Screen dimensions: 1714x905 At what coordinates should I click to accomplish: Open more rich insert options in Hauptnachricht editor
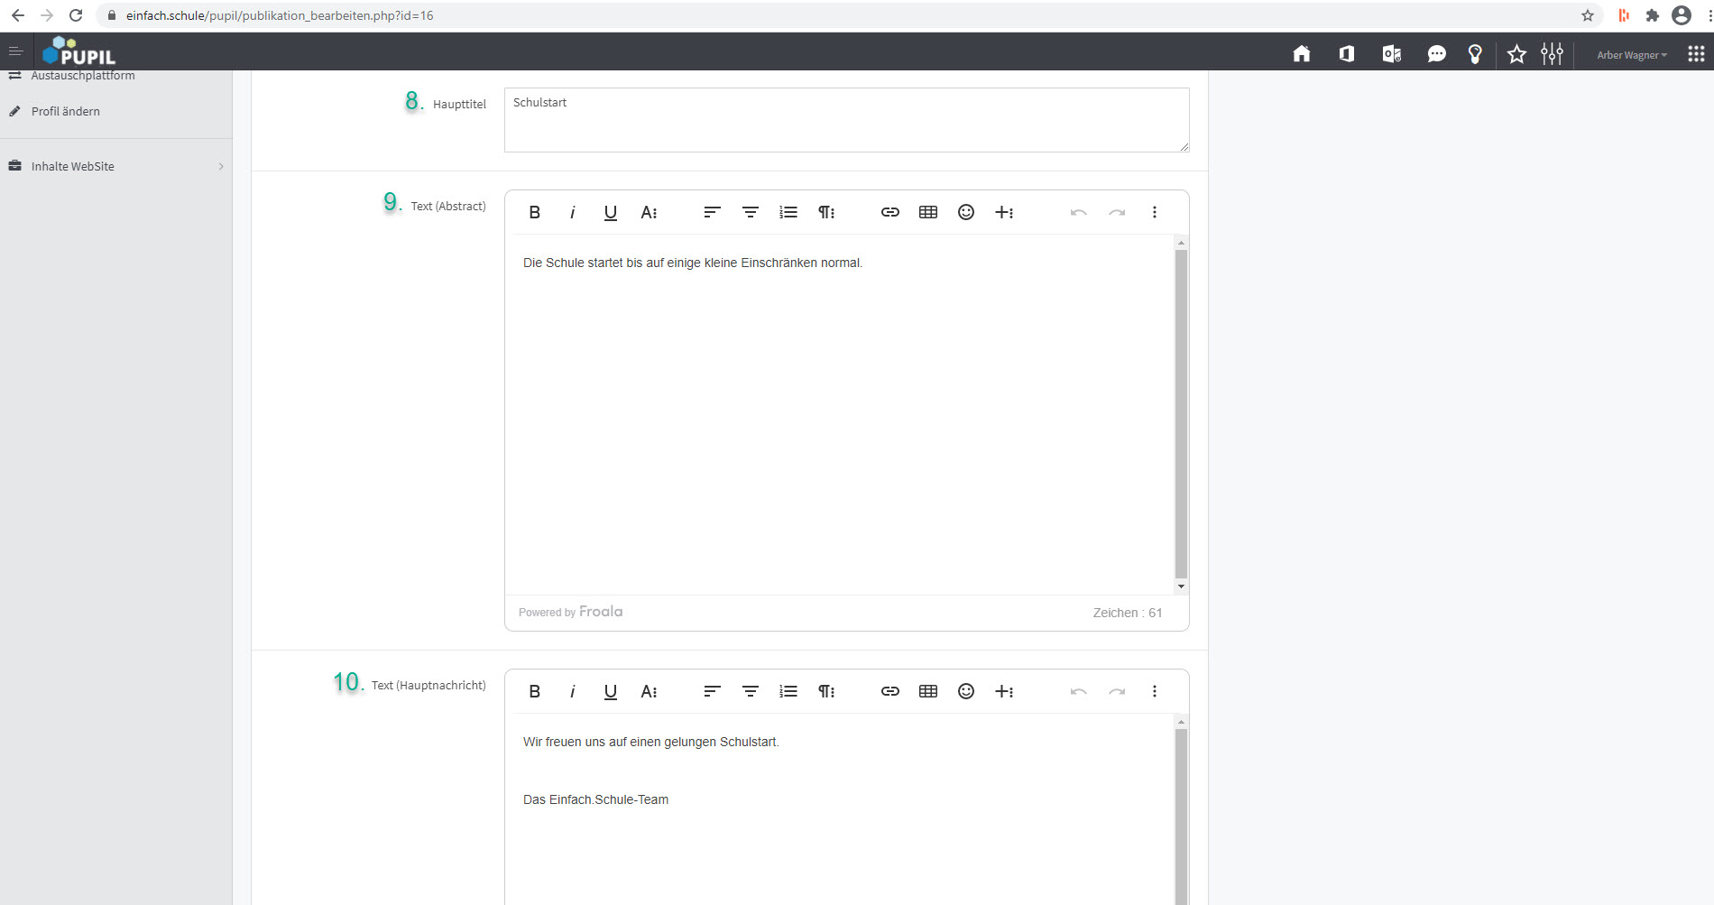(x=1004, y=691)
